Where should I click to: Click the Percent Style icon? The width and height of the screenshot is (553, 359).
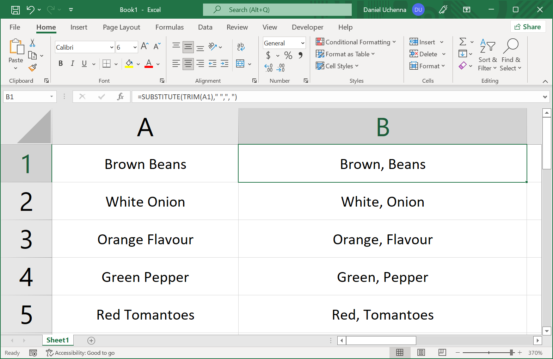pos(288,55)
